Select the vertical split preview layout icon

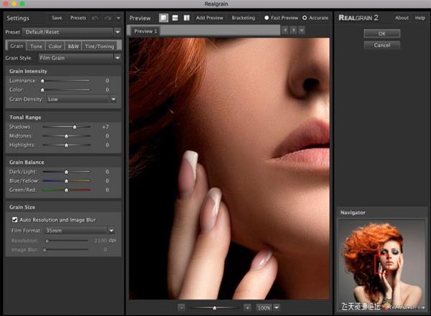click(x=187, y=18)
